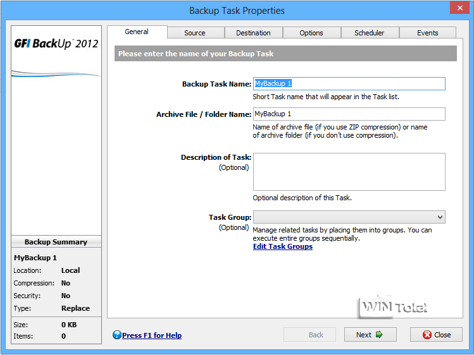This screenshot has width=474, height=355.
Task: Click the Archive File / Folder Name field
Action: [349, 114]
